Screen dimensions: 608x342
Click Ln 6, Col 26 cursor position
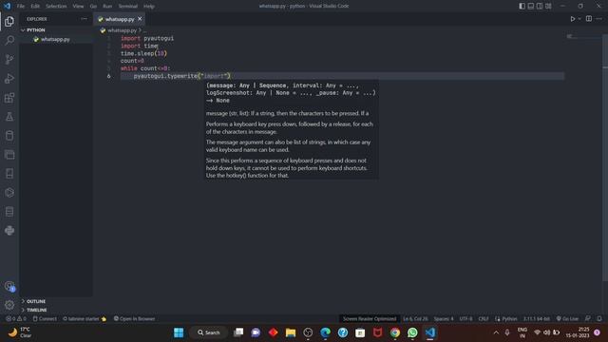pyautogui.click(x=415, y=319)
